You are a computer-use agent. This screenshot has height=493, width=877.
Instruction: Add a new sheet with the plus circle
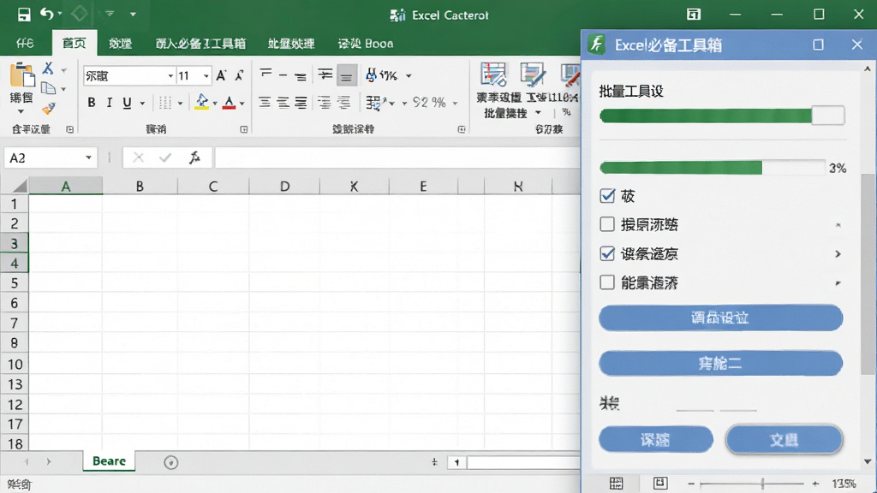(x=171, y=462)
